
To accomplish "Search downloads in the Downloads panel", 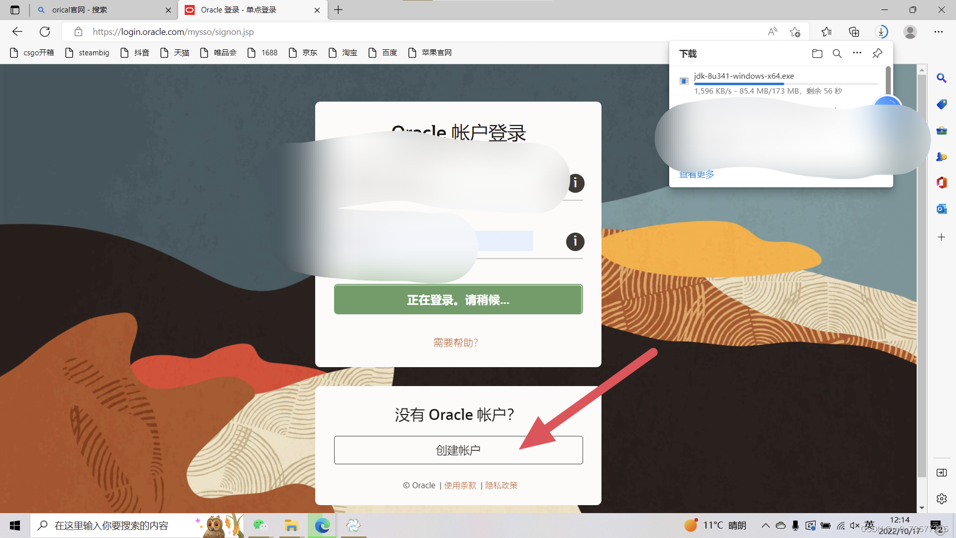I will pyautogui.click(x=837, y=53).
